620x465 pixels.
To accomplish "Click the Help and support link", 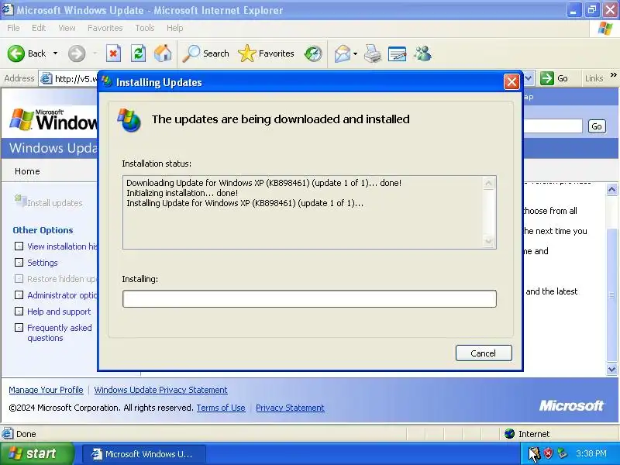I will pyautogui.click(x=59, y=312).
